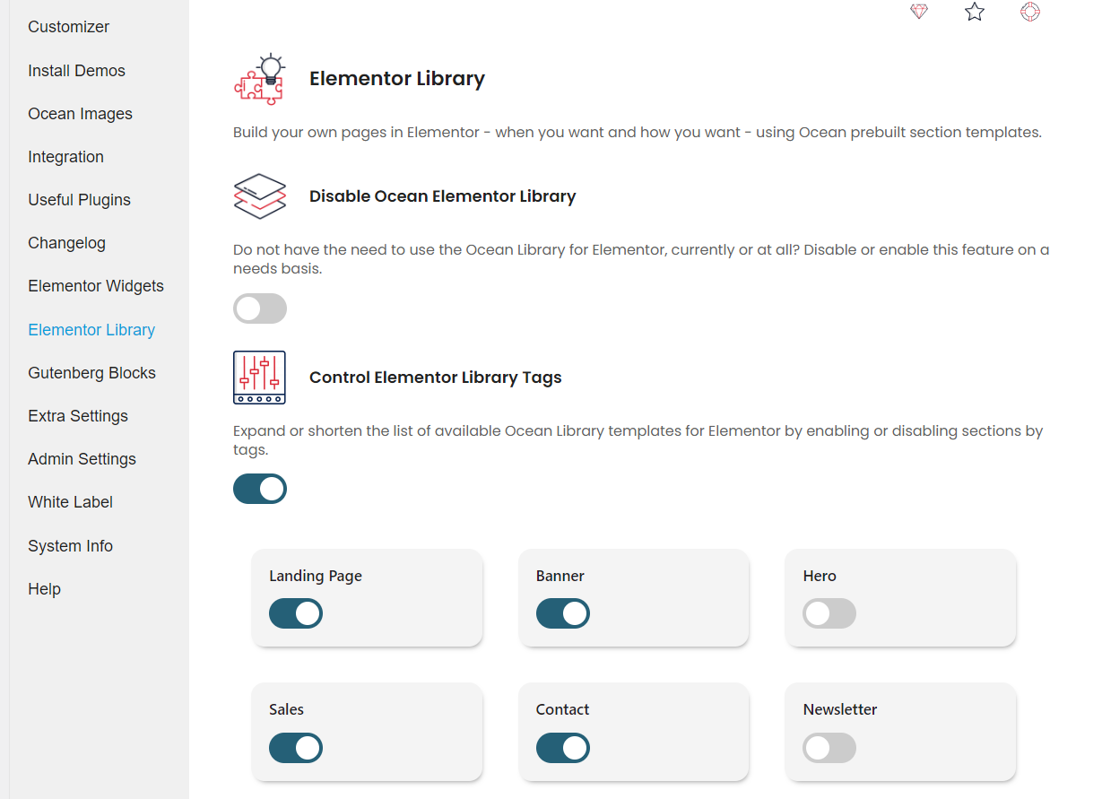Open Gutenberg Blocks settings
Screen dimensions: 1102x799
(92, 373)
